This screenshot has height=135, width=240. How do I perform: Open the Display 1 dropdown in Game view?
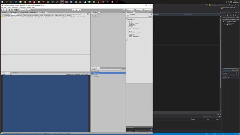click(4, 74)
